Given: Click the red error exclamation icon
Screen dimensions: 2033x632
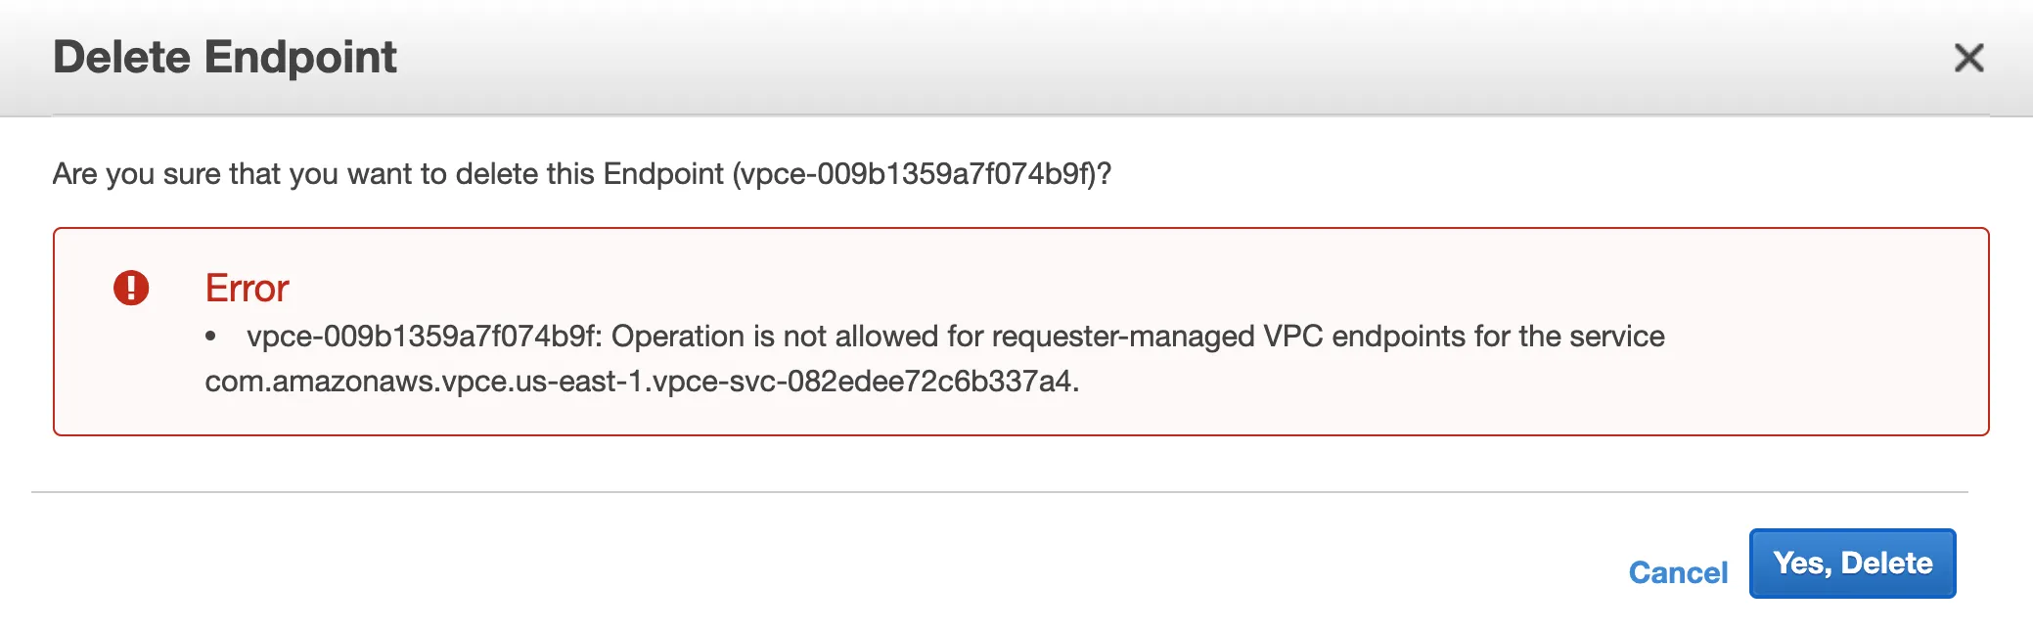Looking at the screenshot, I should (131, 288).
